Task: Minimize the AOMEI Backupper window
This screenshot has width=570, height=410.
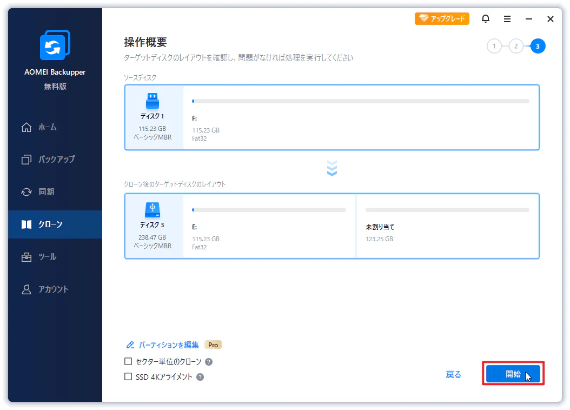Action: click(528, 19)
